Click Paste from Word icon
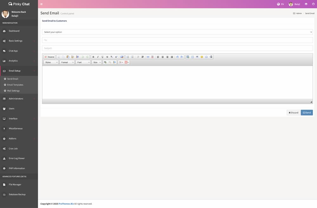This screenshot has height=208, width=317. [x=77, y=57]
